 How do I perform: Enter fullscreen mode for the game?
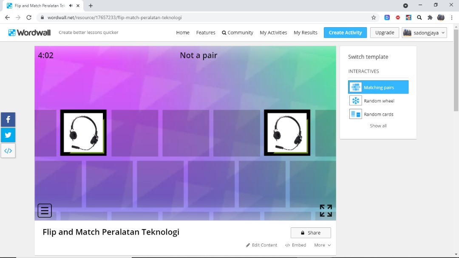[326, 210]
